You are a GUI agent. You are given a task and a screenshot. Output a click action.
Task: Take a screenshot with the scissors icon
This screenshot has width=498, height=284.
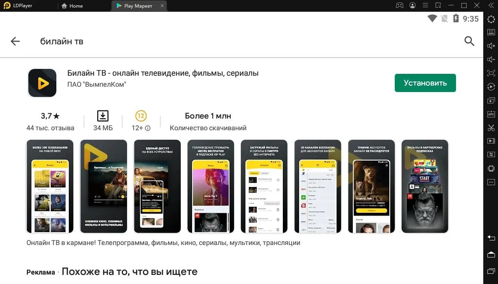[x=491, y=128]
